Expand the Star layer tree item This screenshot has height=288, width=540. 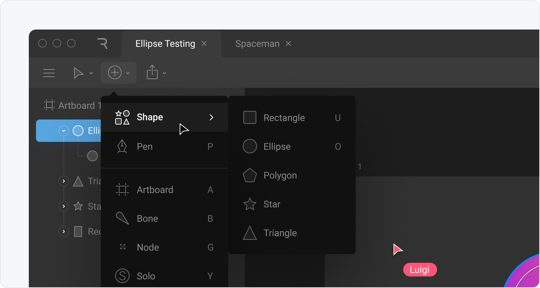(x=64, y=206)
